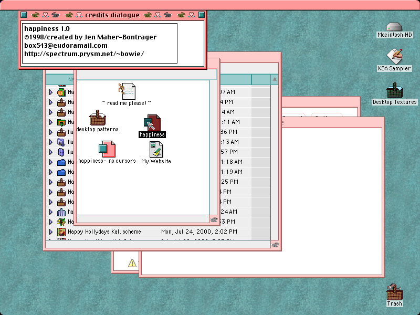Screen dimensions: 420x315
Task: Click the 'happiness 1.0' text line
Action: [x=47, y=29]
